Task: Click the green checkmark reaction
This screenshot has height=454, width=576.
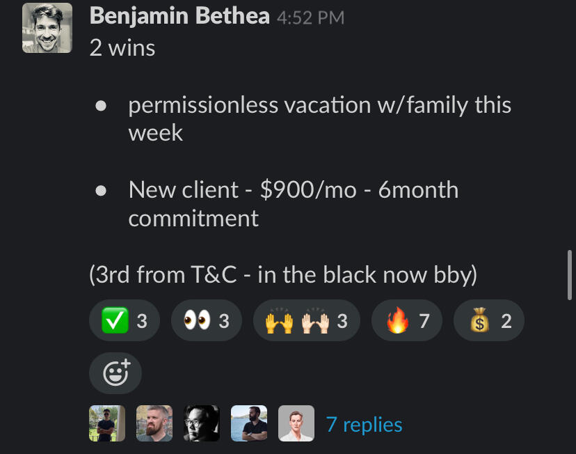Action: [x=124, y=321]
